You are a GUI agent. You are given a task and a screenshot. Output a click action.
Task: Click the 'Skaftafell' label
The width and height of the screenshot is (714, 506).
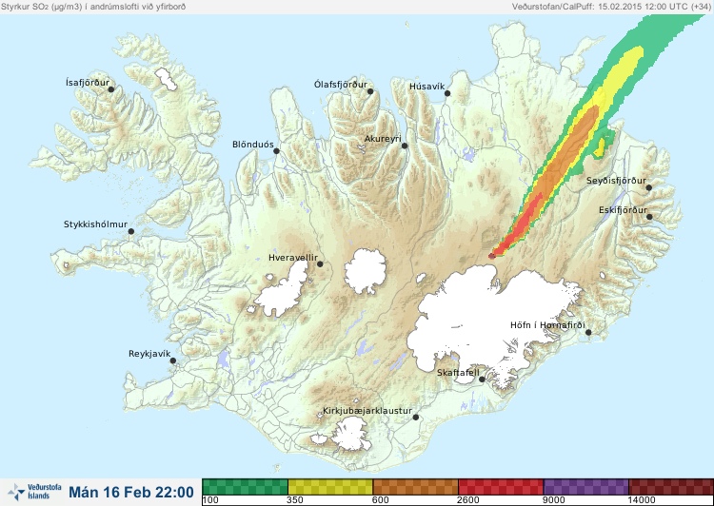click(x=458, y=373)
